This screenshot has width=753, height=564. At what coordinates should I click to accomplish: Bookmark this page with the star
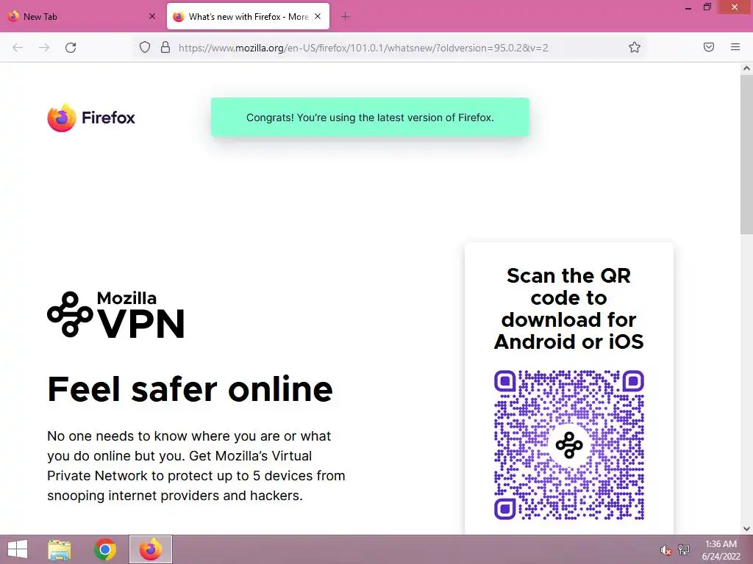pyautogui.click(x=635, y=47)
